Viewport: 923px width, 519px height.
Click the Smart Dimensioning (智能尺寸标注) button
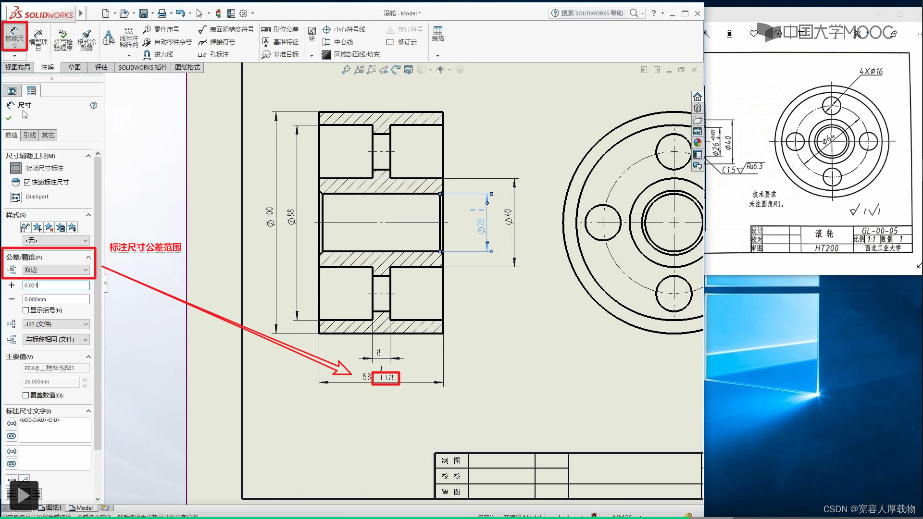(16, 168)
